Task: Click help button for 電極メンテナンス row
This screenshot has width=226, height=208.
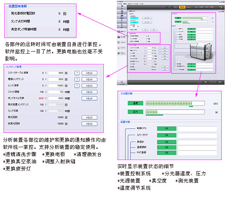Action: pos(77,79)
